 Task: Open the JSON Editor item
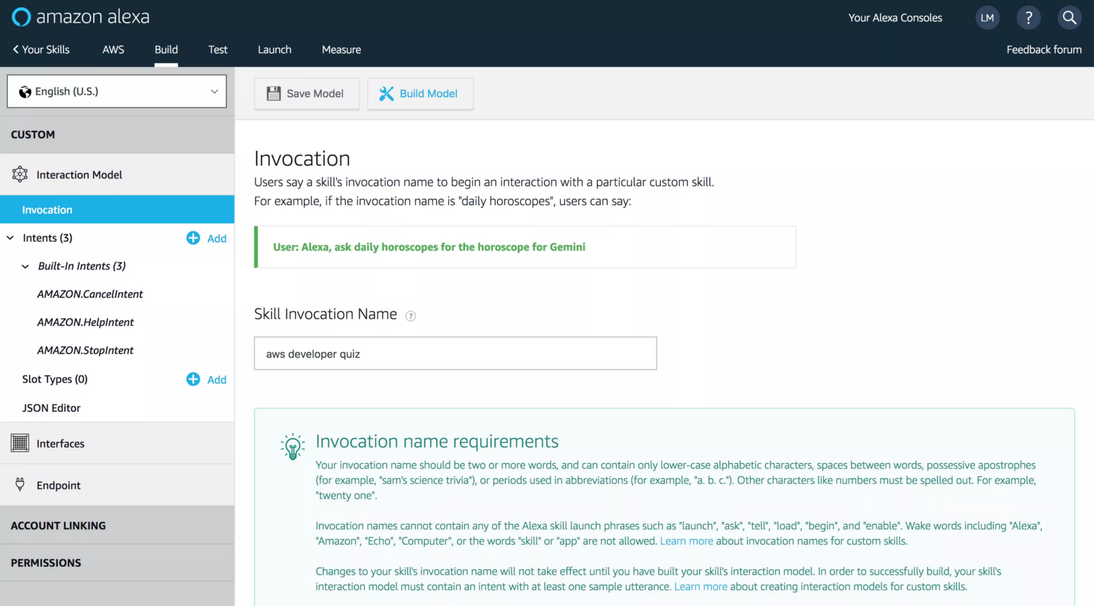51,408
